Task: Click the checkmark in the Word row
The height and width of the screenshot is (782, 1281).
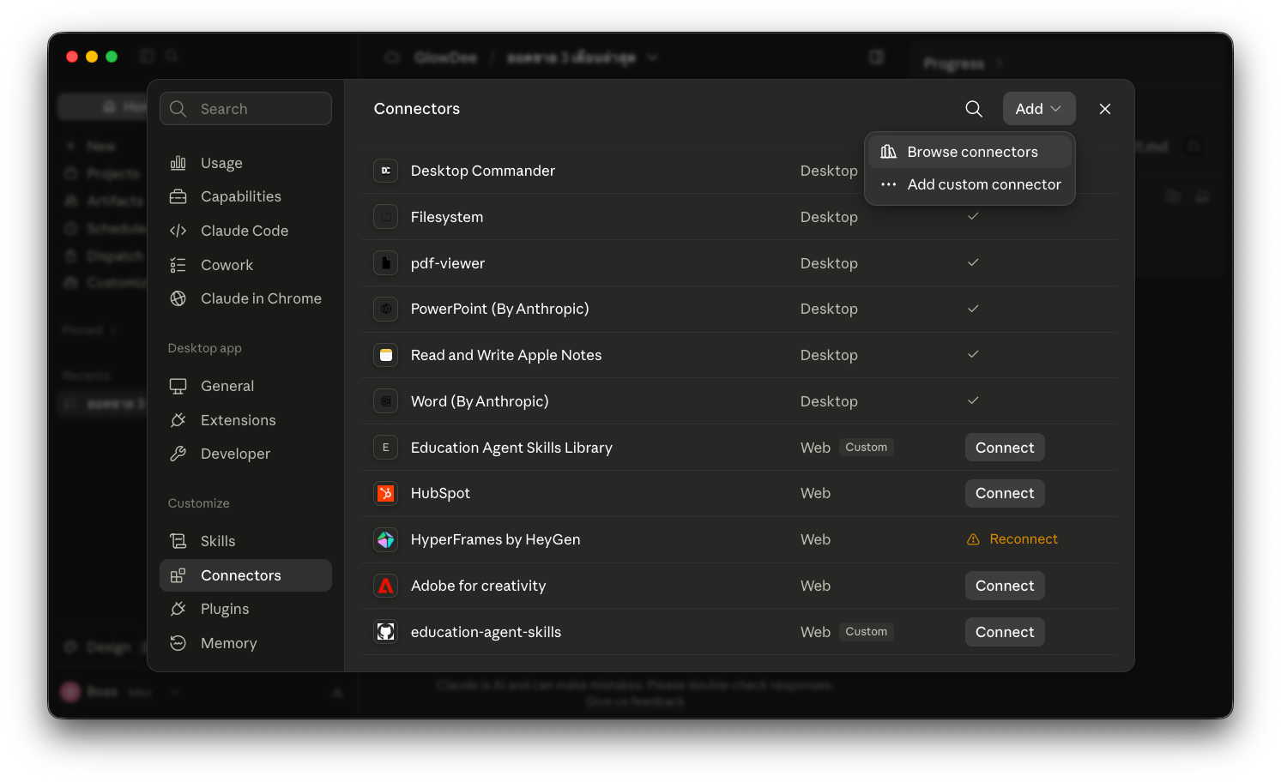Action: (x=973, y=400)
